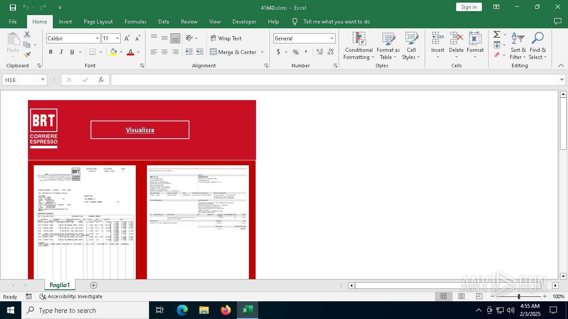Click the Sign in button
Screen dimensions: 568x319
point(469,7)
